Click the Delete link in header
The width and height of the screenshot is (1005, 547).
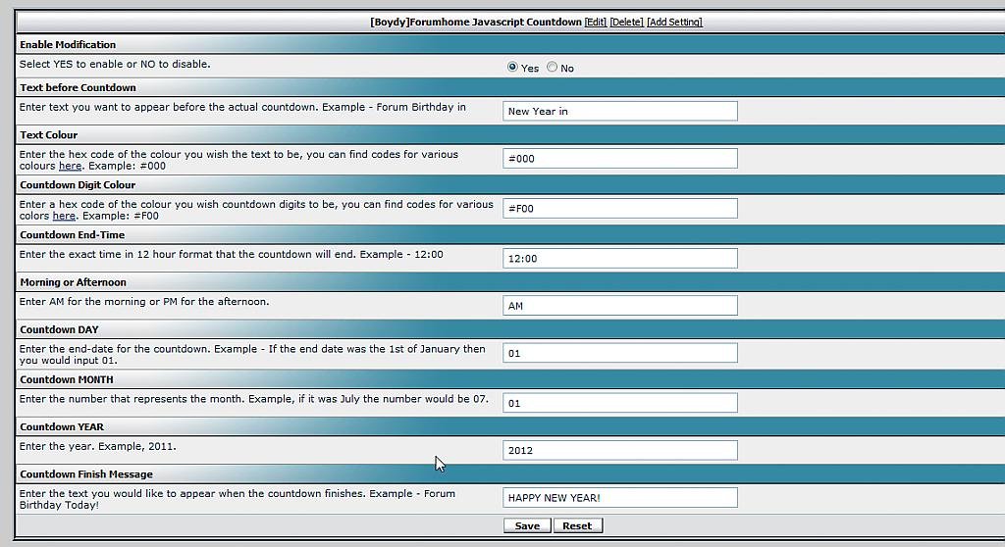[626, 22]
